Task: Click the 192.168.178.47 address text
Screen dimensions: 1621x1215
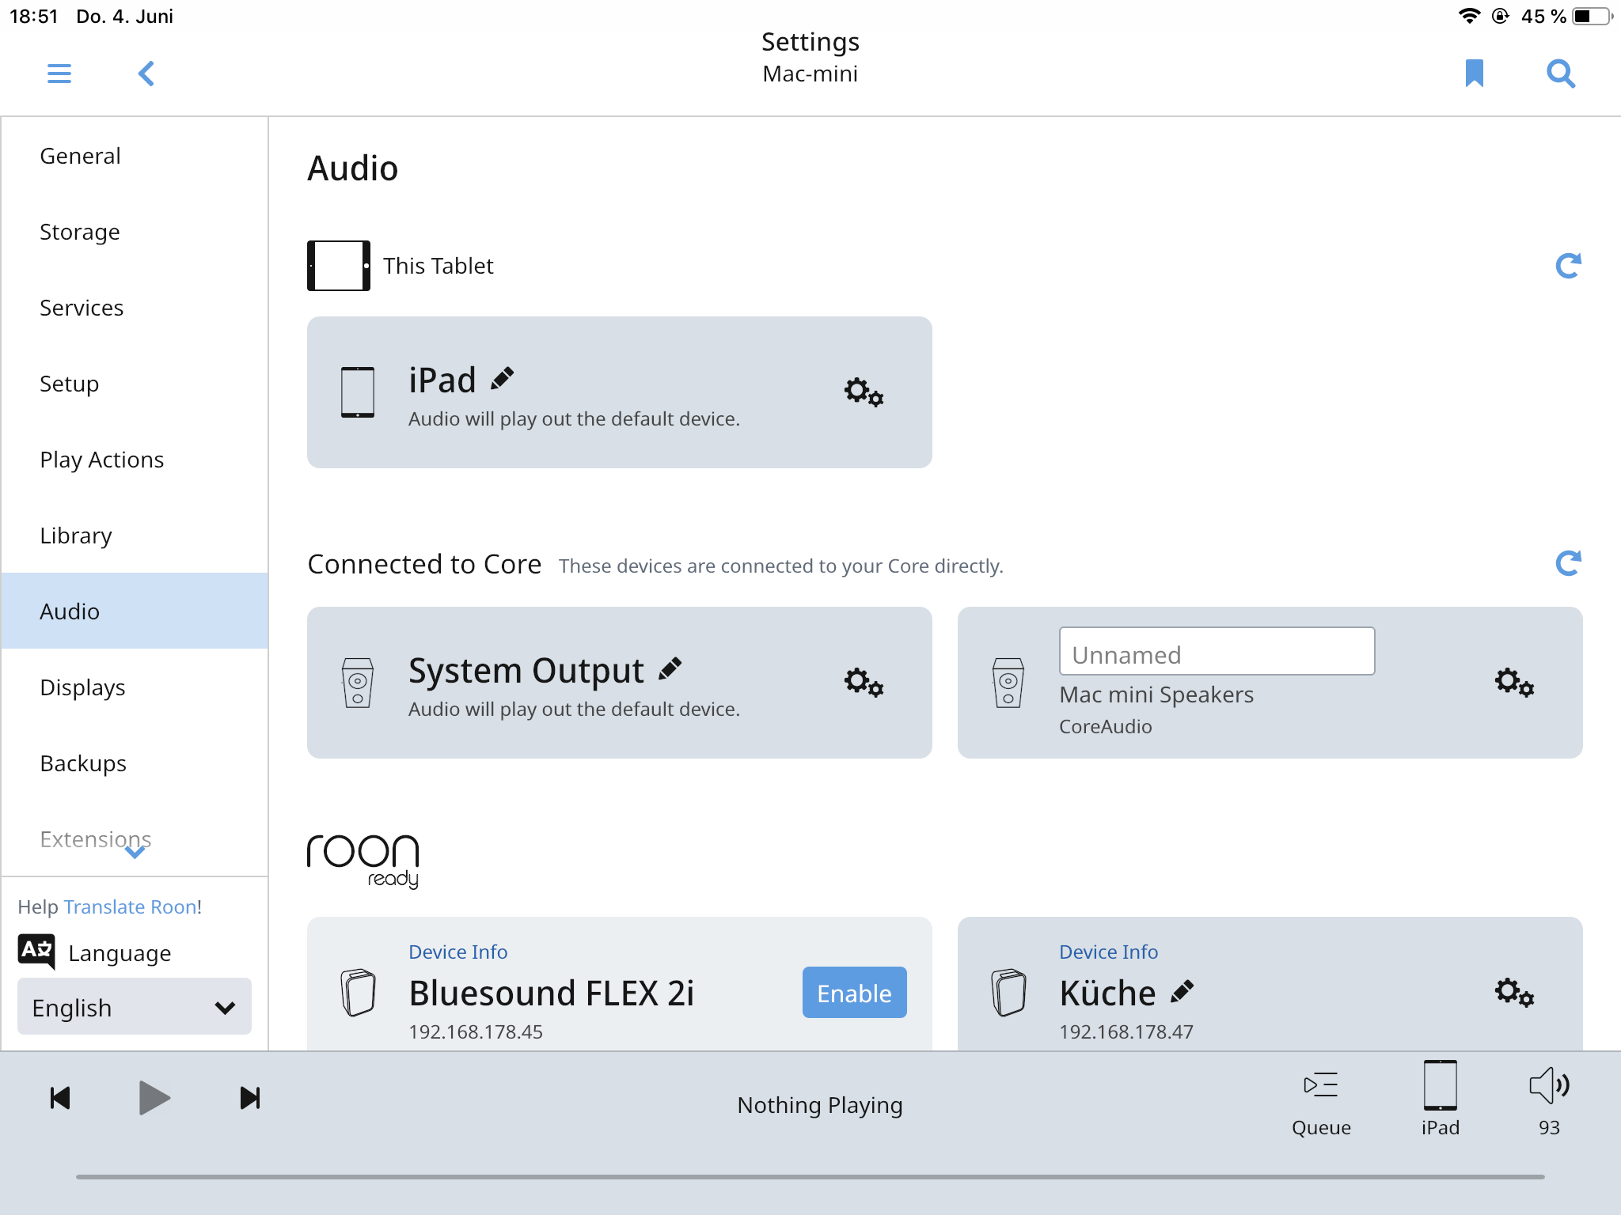Action: pos(1126,1031)
